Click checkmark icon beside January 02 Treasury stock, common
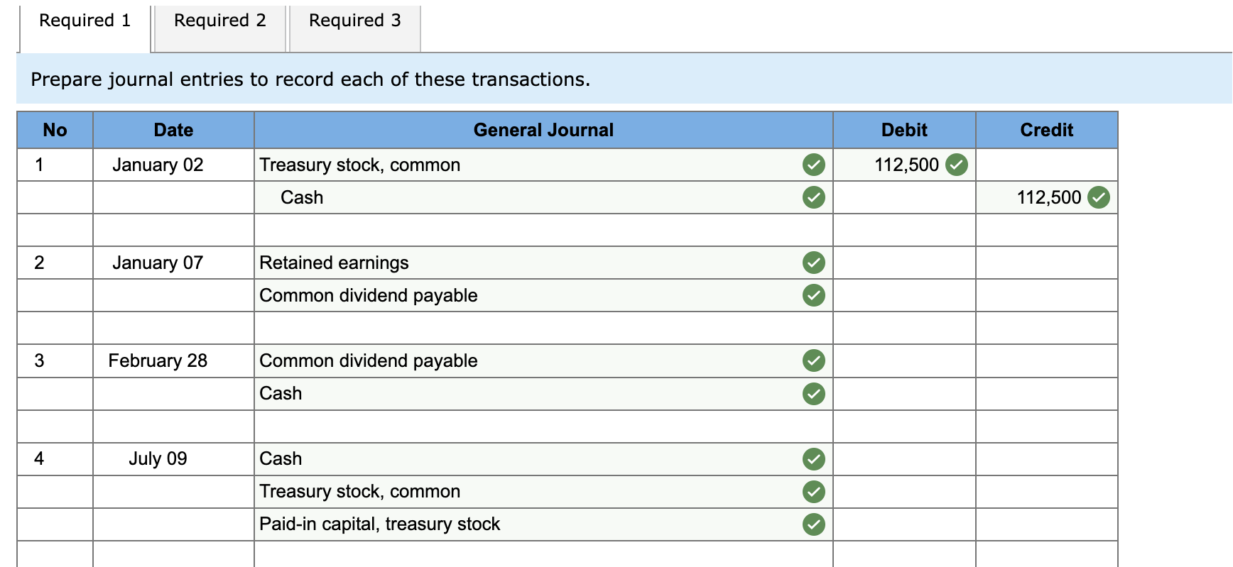The height and width of the screenshot is (567, 1233). click(814, 165)
